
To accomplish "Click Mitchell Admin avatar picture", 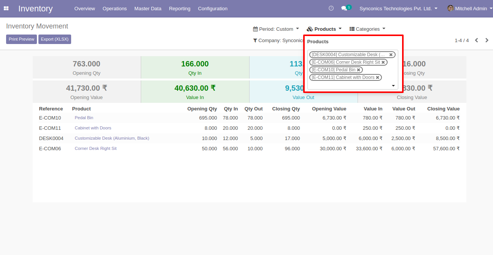I will tap(450, 8).
